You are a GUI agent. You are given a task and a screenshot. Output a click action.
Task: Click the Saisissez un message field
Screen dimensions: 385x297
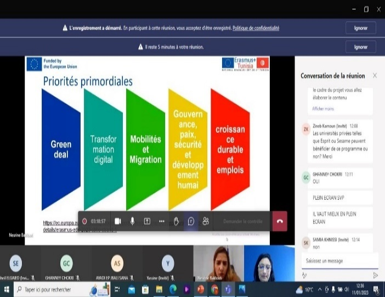coord(340,261)
